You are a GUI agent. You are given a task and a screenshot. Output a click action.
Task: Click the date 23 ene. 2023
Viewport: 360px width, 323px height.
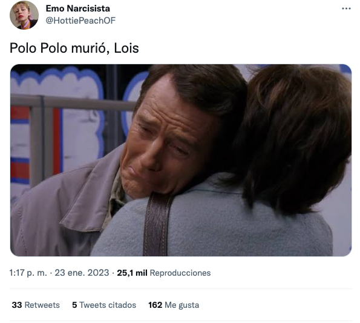point(82,273)
